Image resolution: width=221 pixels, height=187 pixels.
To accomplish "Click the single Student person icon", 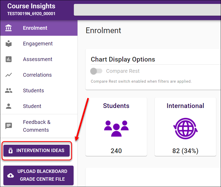I will [x=9, y=106].
